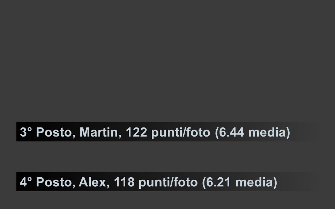Click punti/foto text in Martin's row
The width and height of the screenshot is (335, 209).
point(181,133)
